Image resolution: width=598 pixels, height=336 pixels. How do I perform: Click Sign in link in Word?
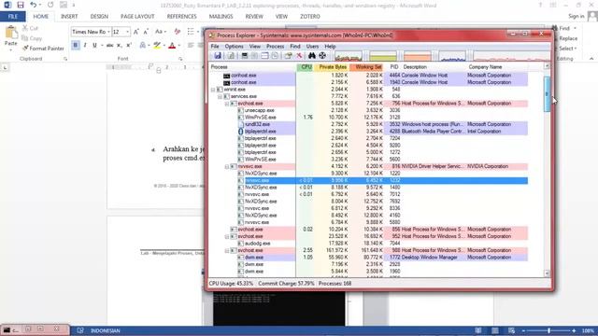tap(576, 16)
